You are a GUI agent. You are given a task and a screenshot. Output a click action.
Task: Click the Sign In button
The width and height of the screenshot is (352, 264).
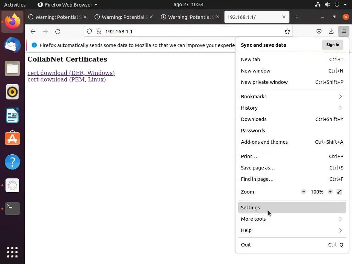point(332,45)
